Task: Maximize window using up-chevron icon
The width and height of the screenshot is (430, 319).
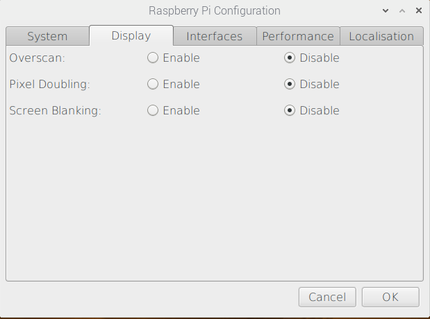Action: point(402,10)
